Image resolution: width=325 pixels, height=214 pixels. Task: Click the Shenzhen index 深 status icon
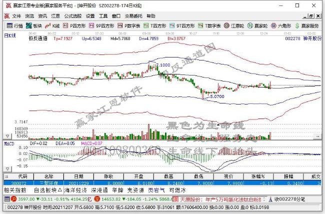tap(97, 199)
